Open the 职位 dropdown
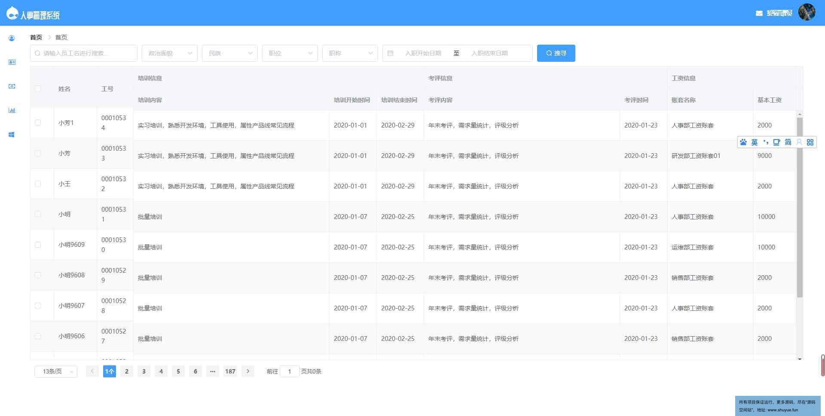This screenshot has height=416, width=825. point(290,53)
